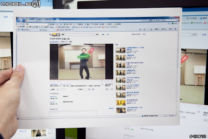This screenshot has width=208, height=139.
Task: Click the play button in the player
Action: [51, 81]
